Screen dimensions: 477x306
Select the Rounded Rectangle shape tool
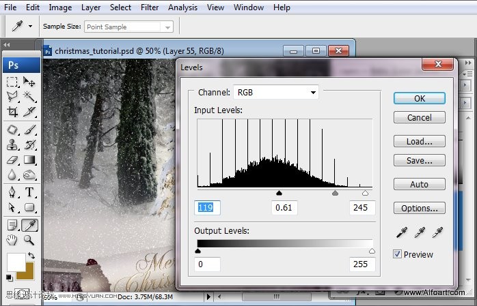coord(29,207)
